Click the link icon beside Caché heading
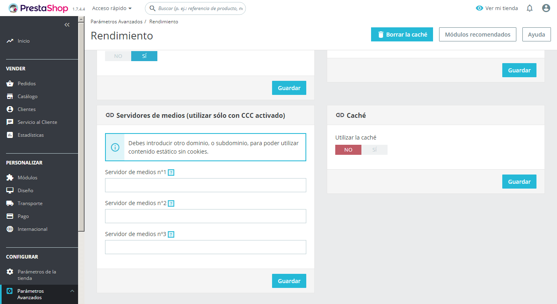Viewport: 557px width, 304px height. (340, 115)
